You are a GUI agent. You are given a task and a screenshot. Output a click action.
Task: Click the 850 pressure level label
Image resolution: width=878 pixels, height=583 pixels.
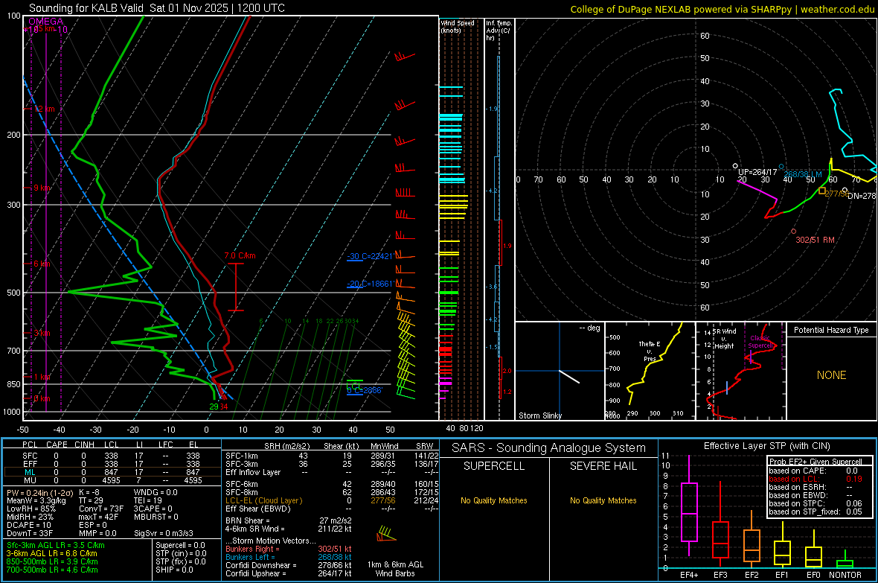(13, 384)
